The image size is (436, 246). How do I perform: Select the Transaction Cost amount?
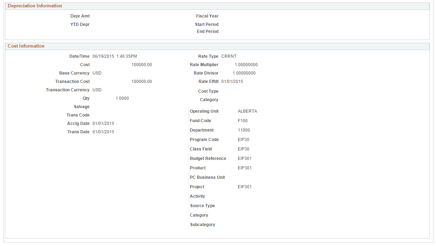pos(141,81)
